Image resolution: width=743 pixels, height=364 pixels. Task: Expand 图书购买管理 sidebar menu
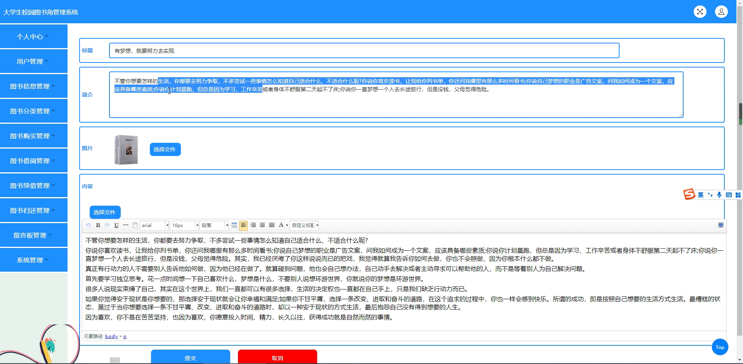click(x=34, y=136)
